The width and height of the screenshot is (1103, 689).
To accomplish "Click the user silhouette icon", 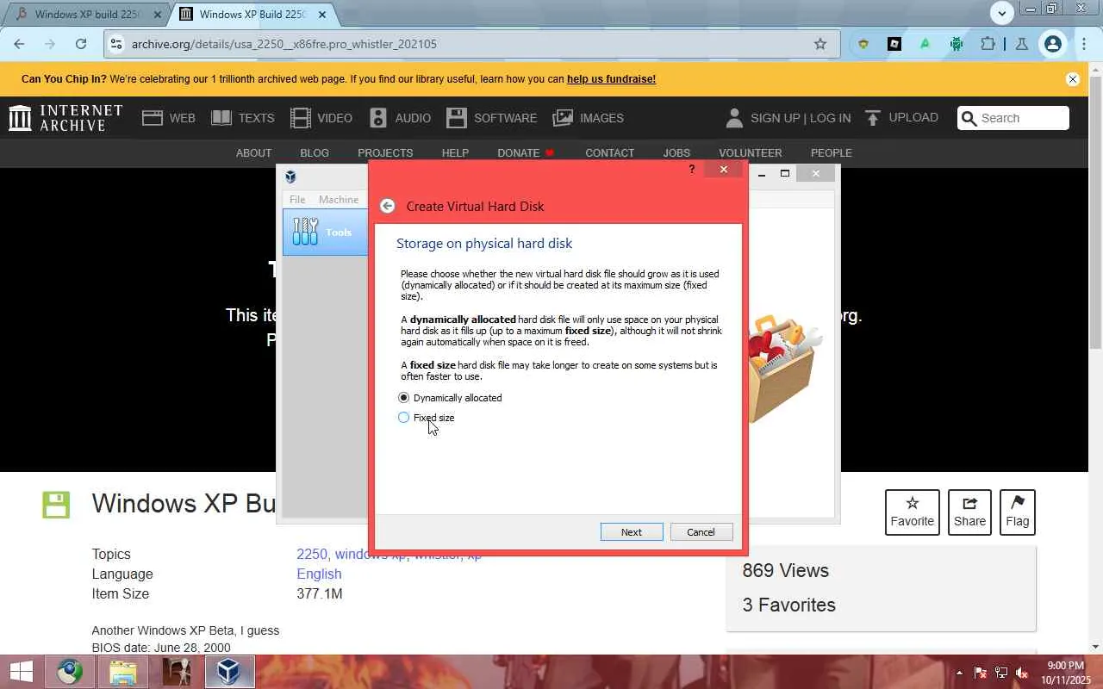I will [x=734, y=118].
